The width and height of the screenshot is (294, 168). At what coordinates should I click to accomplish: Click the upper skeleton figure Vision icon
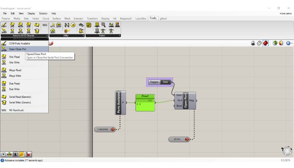[x=103, y=31]
